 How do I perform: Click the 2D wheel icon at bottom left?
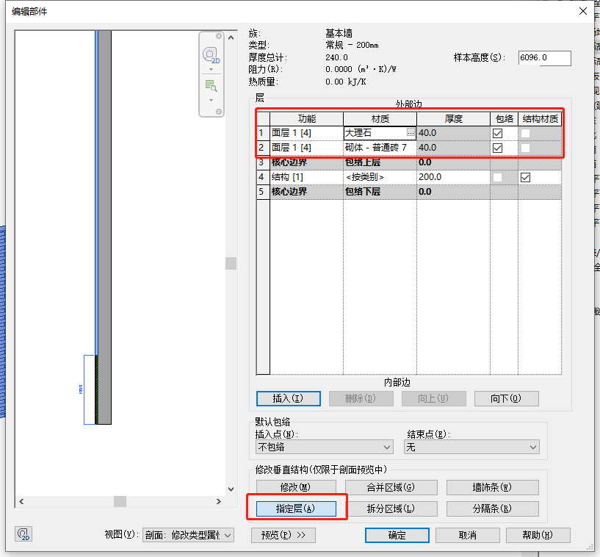click(24, 534)
